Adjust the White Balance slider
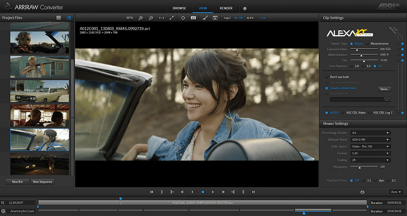The height and width of the screenshot is (216, 407). [361, 55]
